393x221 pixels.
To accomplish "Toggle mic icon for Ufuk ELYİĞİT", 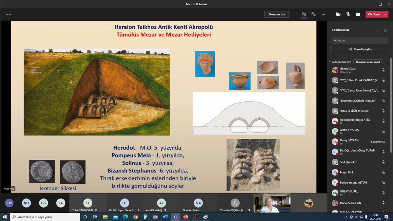I will (x=384, y=111).
